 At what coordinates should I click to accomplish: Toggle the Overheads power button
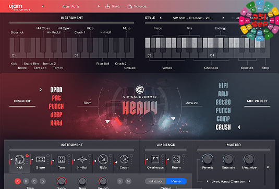point(163,156)
